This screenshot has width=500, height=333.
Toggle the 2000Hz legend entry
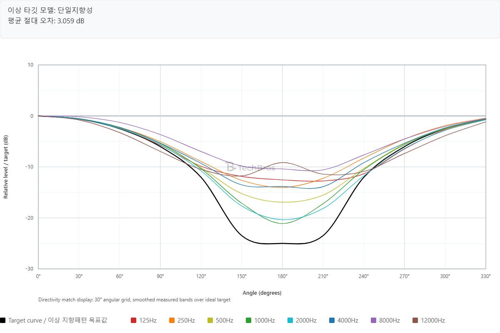coord(302,320)
